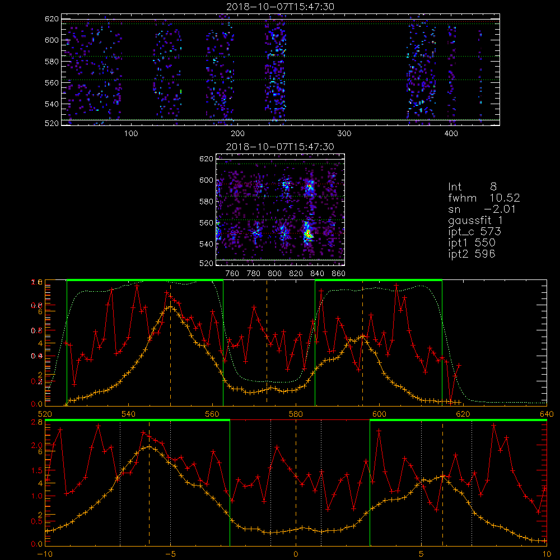This screenshot has height=560, width=560.
Task: Click the dashed orange line at 573 in profile plot
Action: click(x=267, y=343)
